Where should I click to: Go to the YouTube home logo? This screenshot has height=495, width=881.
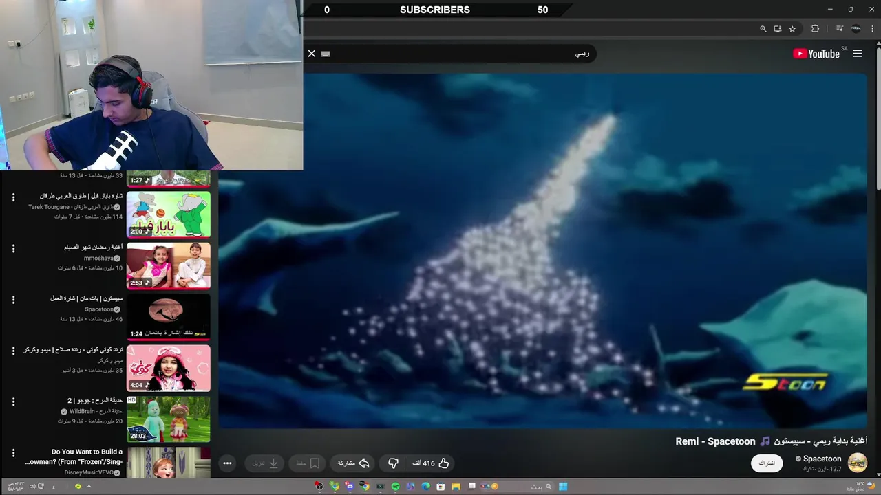[816, 54]
